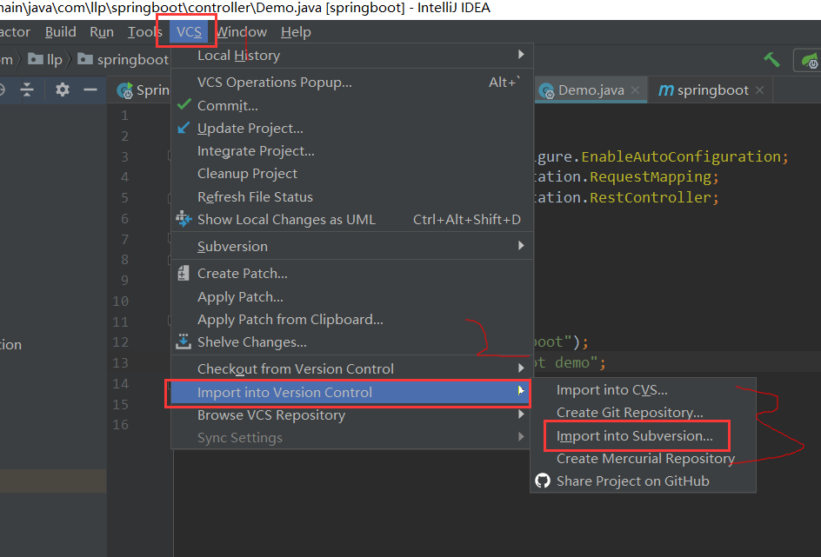Open the Tools menu
Screen dimensions: 821x557
145,32
